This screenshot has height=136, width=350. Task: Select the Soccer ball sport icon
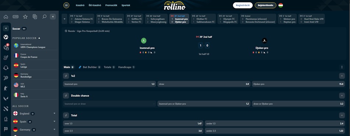pos(6,37)
